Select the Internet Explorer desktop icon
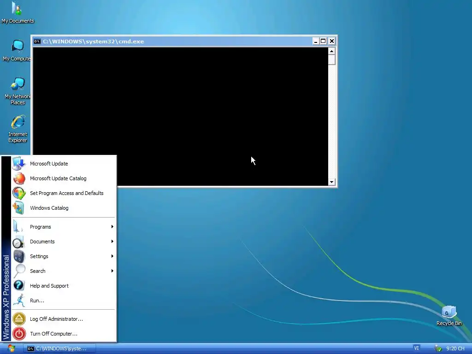Viewport: 472px width, 354px height. (18, 129)
